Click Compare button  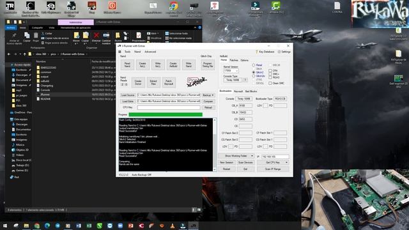208,101
